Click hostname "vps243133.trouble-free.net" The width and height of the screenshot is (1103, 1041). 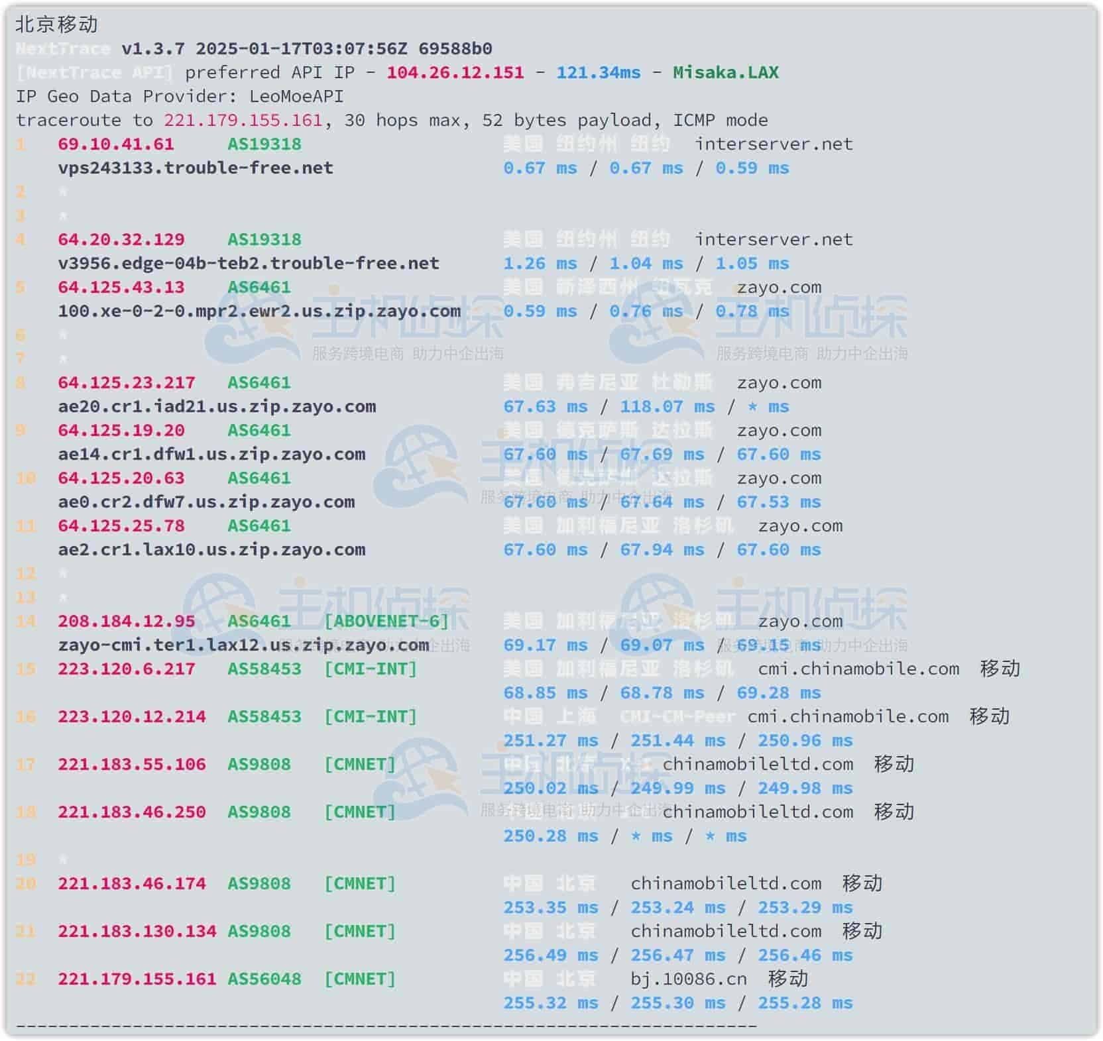tap(196, 168)
